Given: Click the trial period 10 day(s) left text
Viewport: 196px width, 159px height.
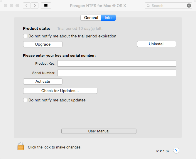Looking at the screenshot, I should [80, 29].
